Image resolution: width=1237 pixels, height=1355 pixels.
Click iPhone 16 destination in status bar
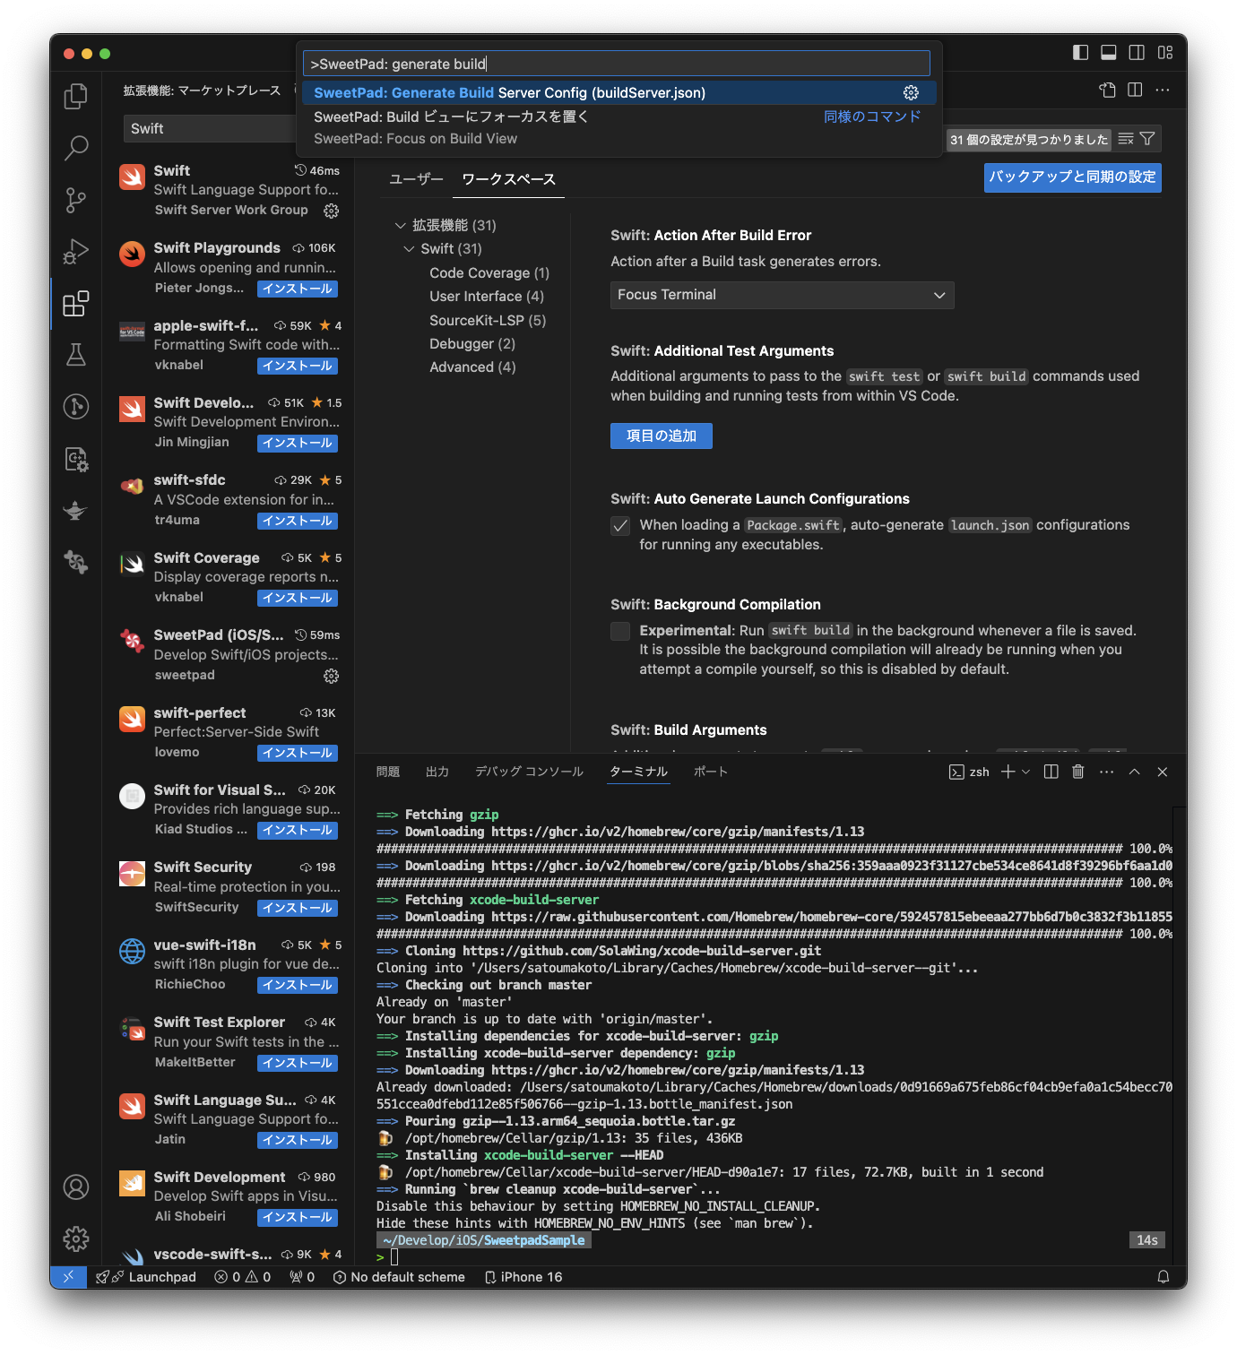click(x=523, y=1277)
